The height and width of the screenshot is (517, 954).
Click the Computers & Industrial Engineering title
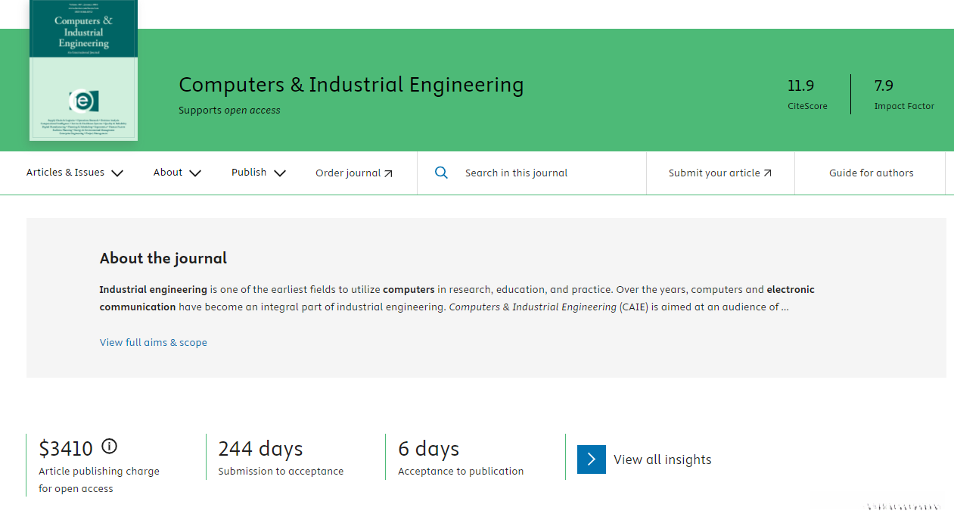[351, 85]
